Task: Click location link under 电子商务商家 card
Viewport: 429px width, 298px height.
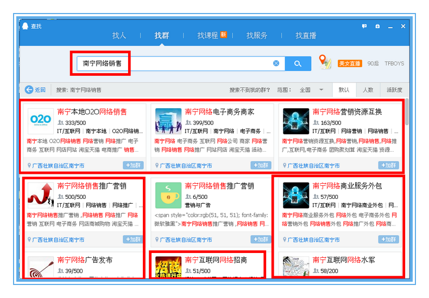Action: (186, 166)
